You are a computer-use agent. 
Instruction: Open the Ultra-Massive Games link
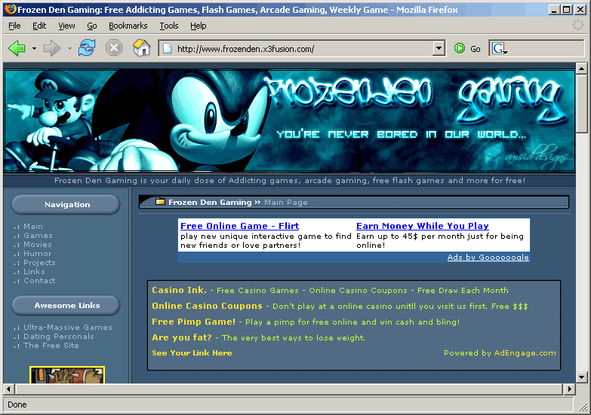coord(67,328)
